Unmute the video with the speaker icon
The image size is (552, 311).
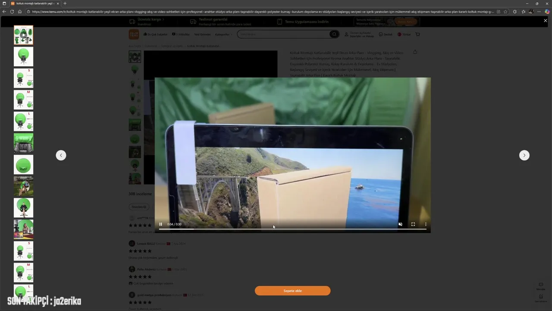coord(400,224)
